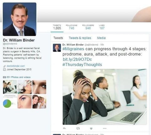Open the small avatar beside the tweet
This screenshot has height=135, width=151.
coord(57,48)
